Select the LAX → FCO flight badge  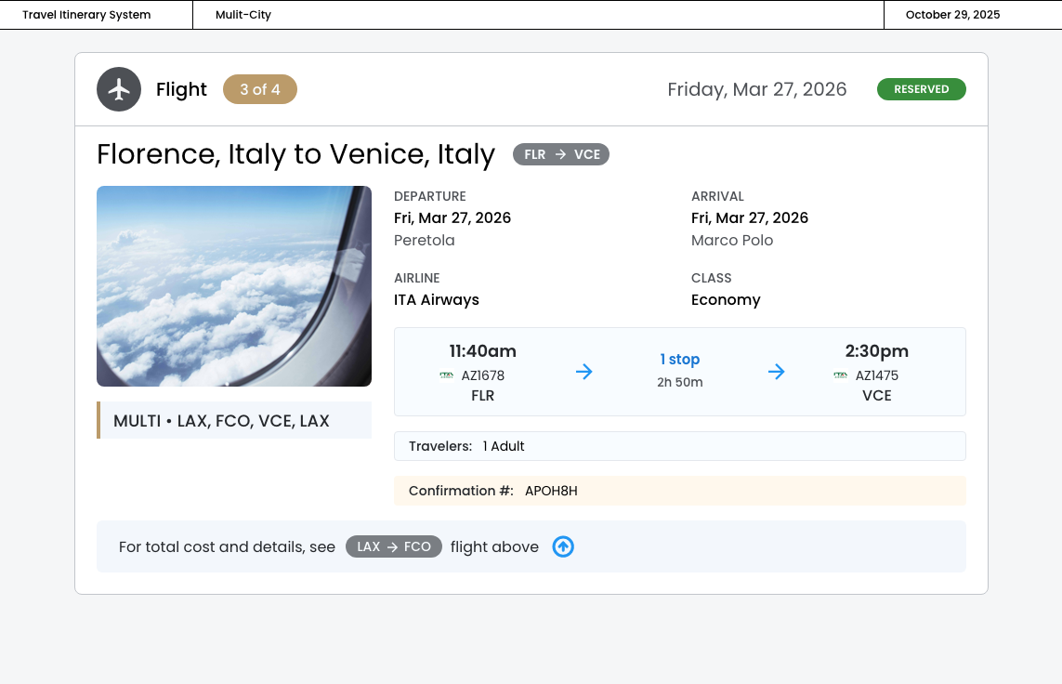click(x=393, y=546)
